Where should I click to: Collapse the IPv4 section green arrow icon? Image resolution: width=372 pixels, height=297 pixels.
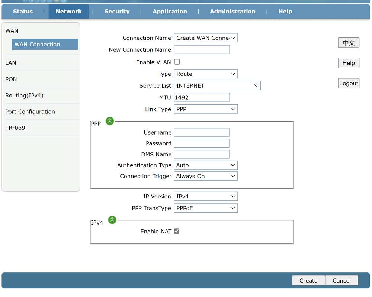[112, 220]
